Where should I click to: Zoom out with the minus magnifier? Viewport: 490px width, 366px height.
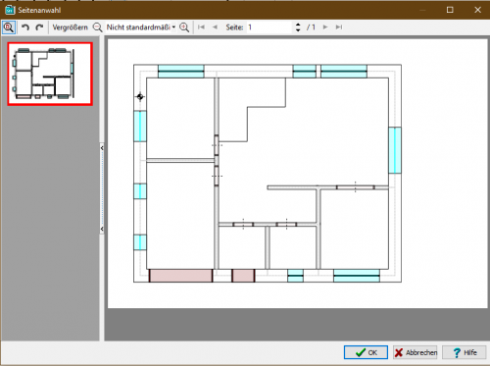pos(97,27)
